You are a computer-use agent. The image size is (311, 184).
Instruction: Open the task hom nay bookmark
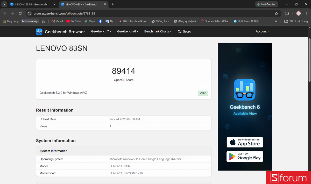(x=30, y=21)
